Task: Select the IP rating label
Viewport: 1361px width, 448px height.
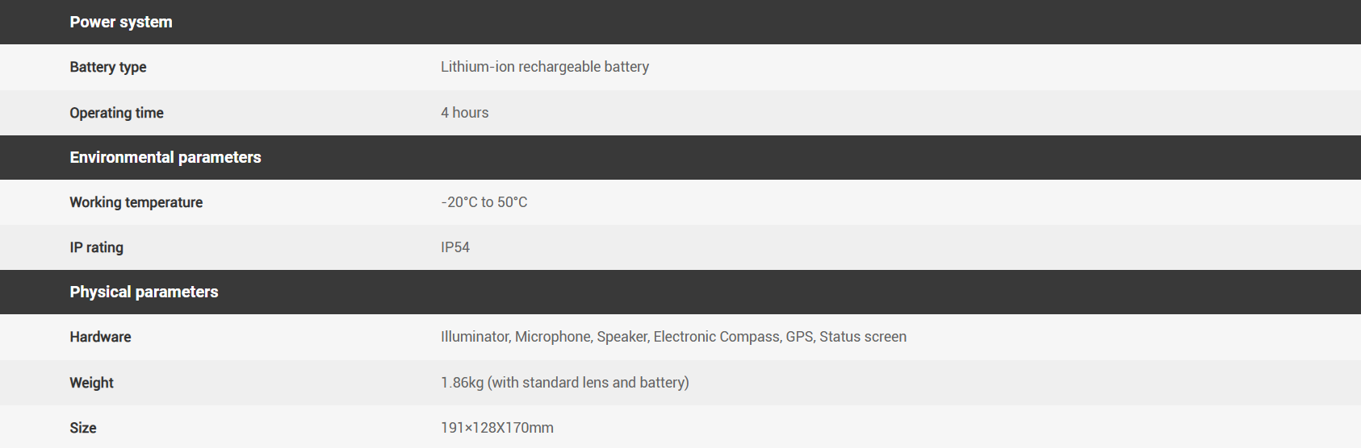Action: click(x=96, y=247)
